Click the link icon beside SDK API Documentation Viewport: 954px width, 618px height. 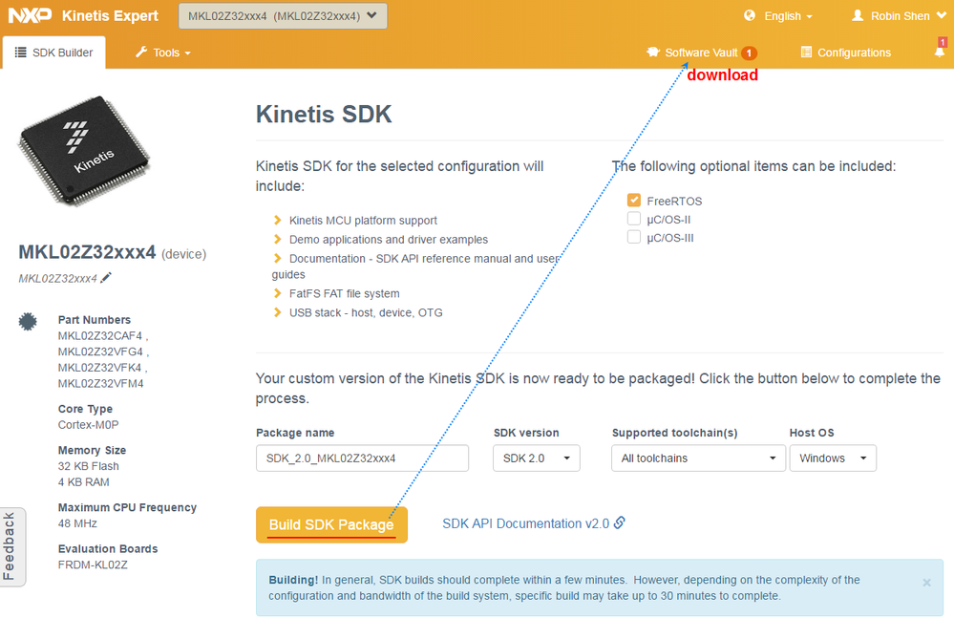pos(620,522)
